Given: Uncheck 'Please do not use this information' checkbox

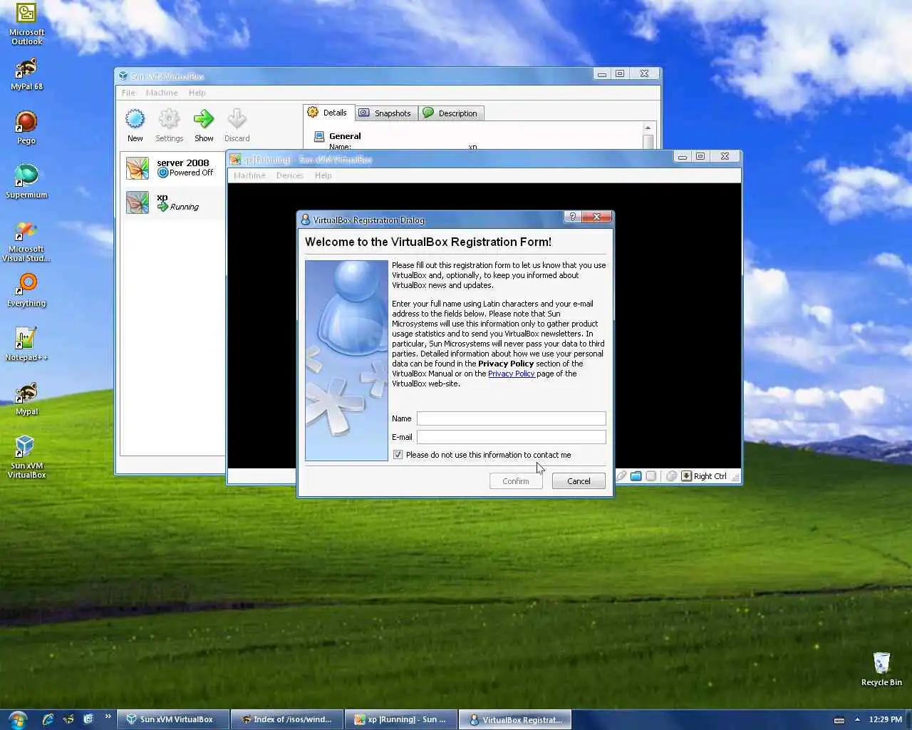Looking at the screenshot, I should 398,455.
